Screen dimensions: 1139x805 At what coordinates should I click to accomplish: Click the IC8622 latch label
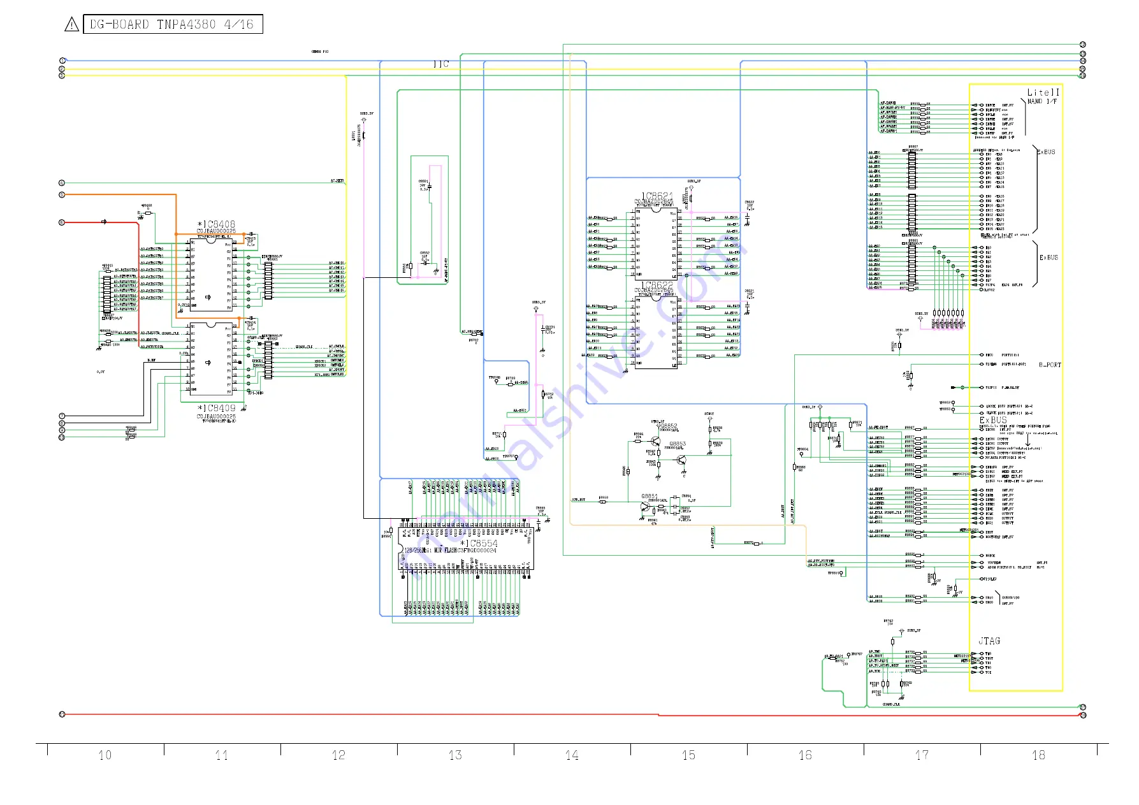click(x=657, y=285)
